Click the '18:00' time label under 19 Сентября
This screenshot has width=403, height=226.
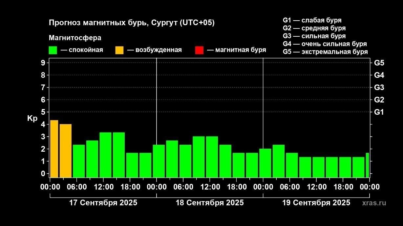[343, 187]
